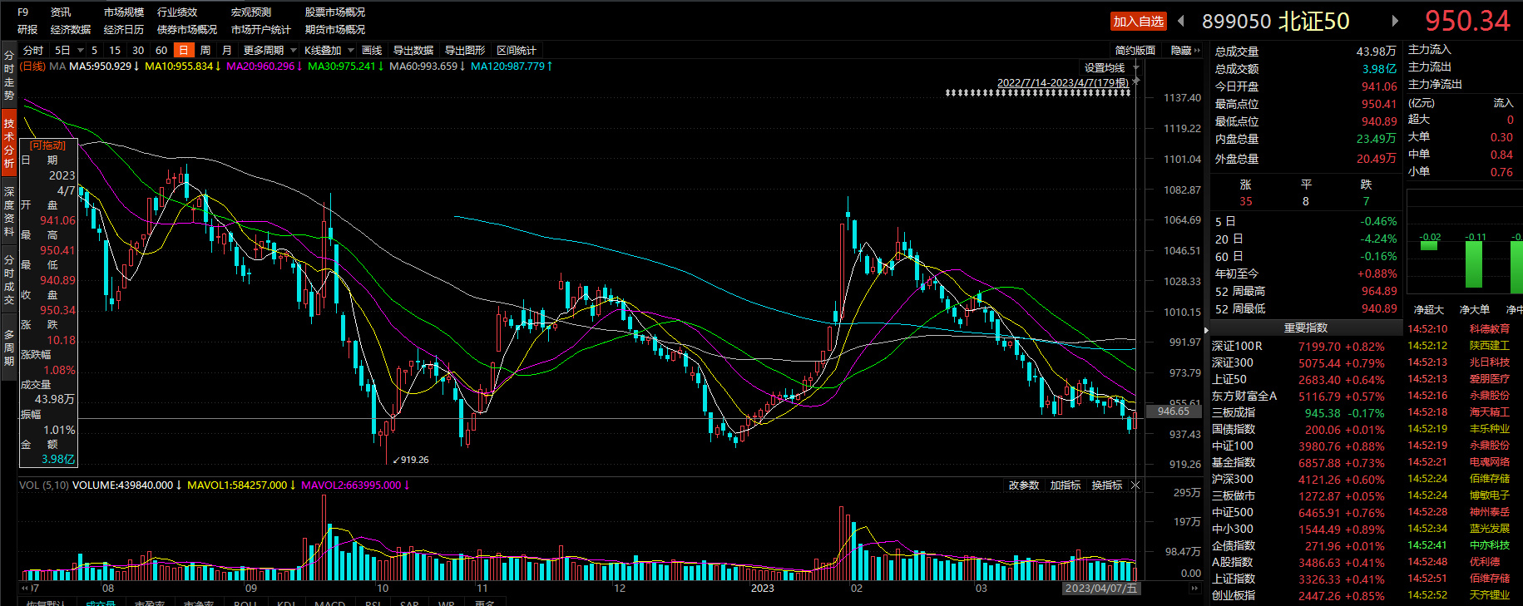Viewport: 1523px width, 606px height.
Task: Switch chart to 周 weekly period
Action: [x=205, y=51]
